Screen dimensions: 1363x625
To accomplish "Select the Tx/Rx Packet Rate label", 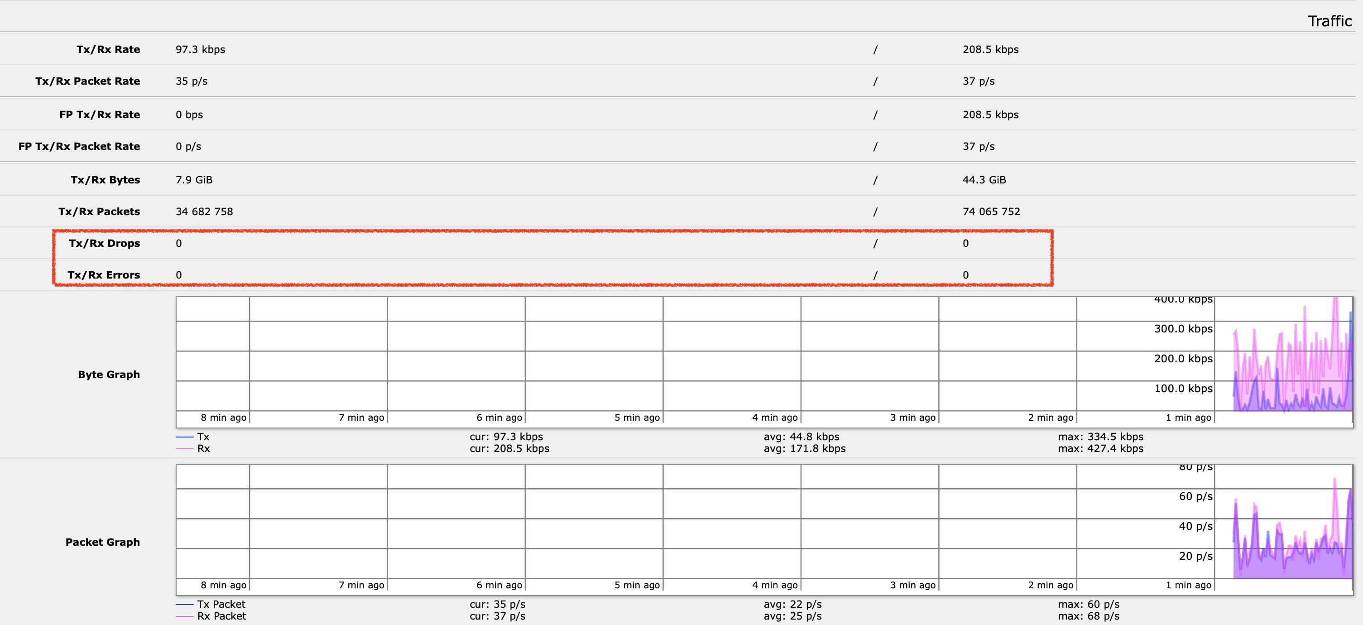I will click(87, 81).
